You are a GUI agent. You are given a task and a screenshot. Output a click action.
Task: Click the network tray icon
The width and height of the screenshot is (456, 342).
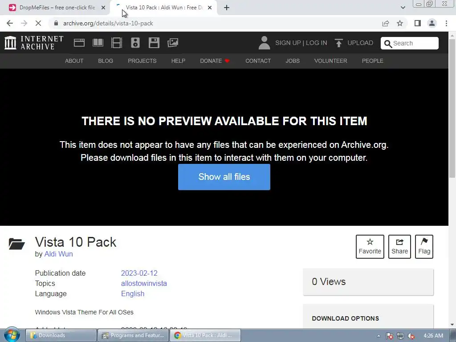pyautogui.click(x=400, y=336)
